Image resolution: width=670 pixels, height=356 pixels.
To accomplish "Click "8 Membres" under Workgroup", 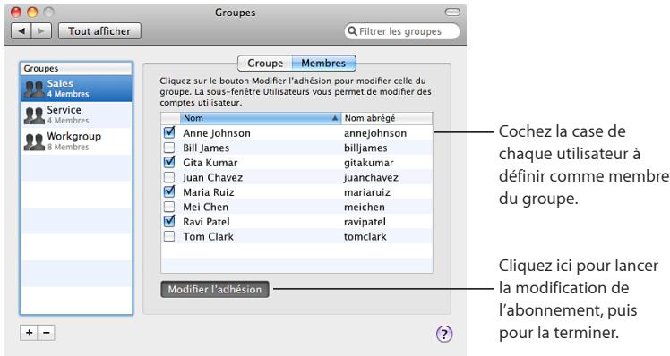I will [68, 147].
